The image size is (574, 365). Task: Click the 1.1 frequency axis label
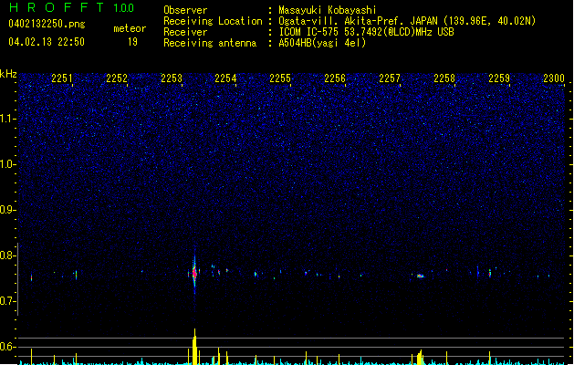click(7, 119)
